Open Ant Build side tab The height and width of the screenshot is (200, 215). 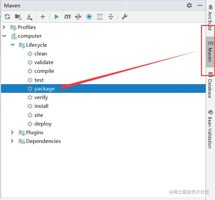tap(210, 17)
